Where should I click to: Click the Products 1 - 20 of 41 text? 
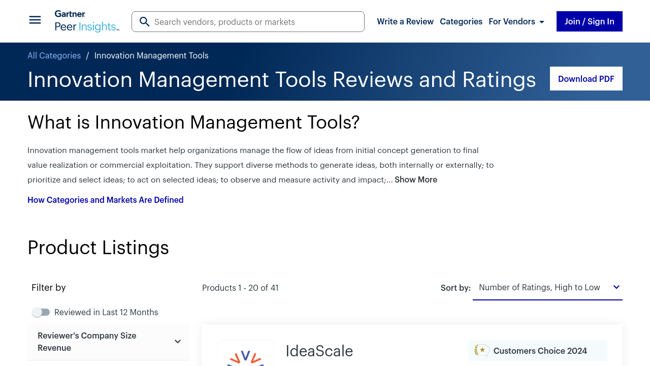pyautogui.click(x=240, y=288)
